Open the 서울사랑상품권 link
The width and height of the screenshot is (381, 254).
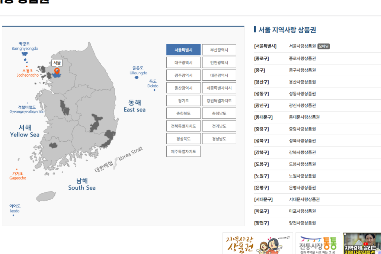tap(302, 46)
